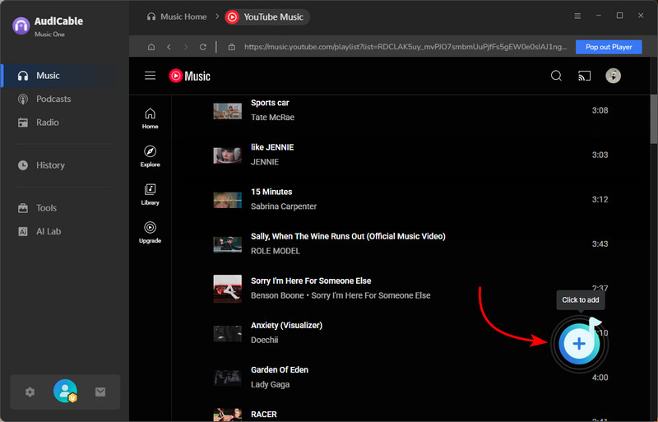Click the 3:43 duration text
The height and width of the screenshot is (422, 658).
(x=600, y=244)
